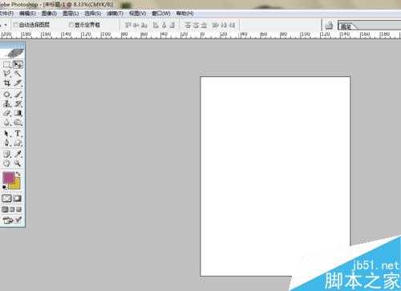
Task: Choose Full Screen Mode with Menu Bar
Action: click(12, 209)
